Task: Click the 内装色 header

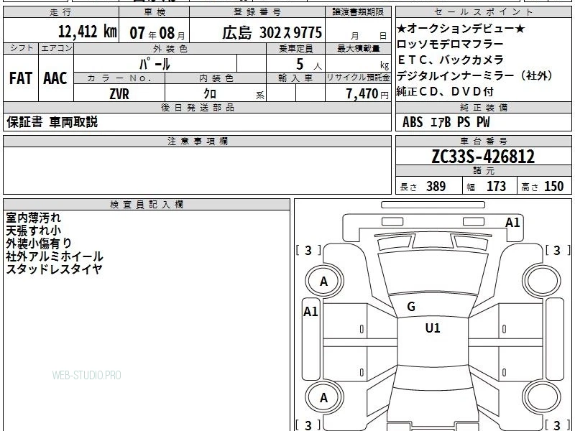Action: click(x=216, y=78)
